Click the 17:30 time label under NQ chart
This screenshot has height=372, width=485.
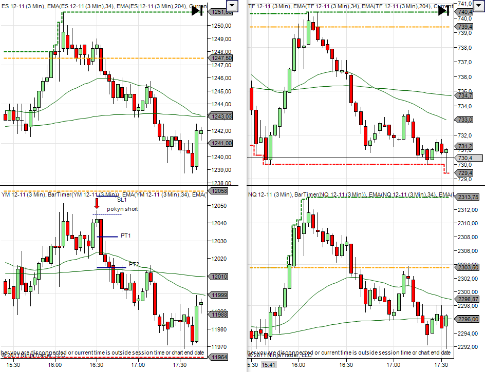(x=441, y=365)
